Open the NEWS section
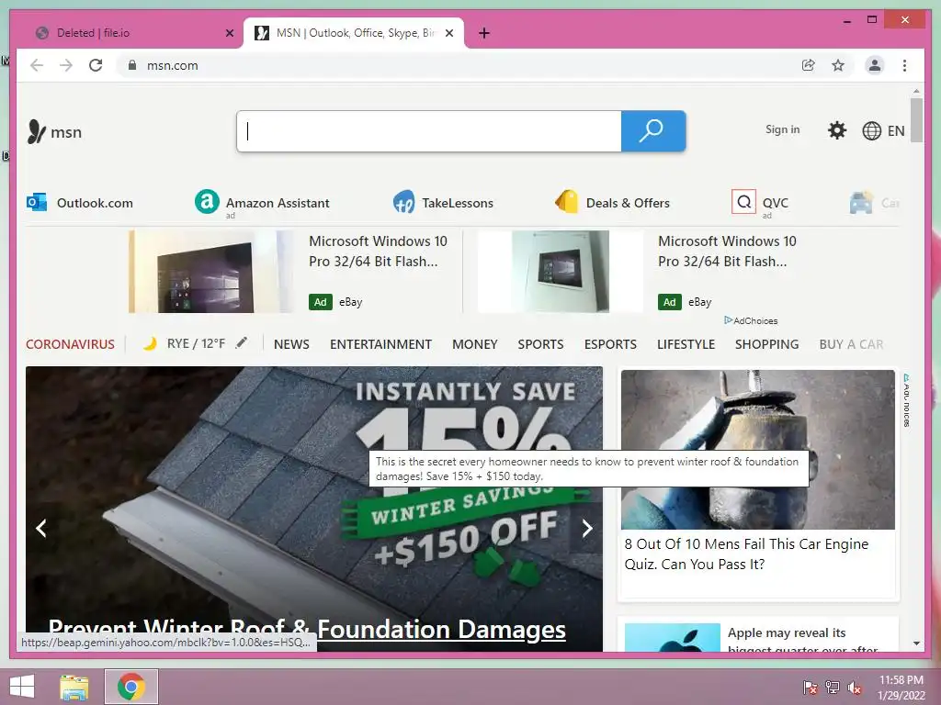Image resolution: width=941 pixels, height=705 pixels. pyautogui.click(x=291, y=344)
